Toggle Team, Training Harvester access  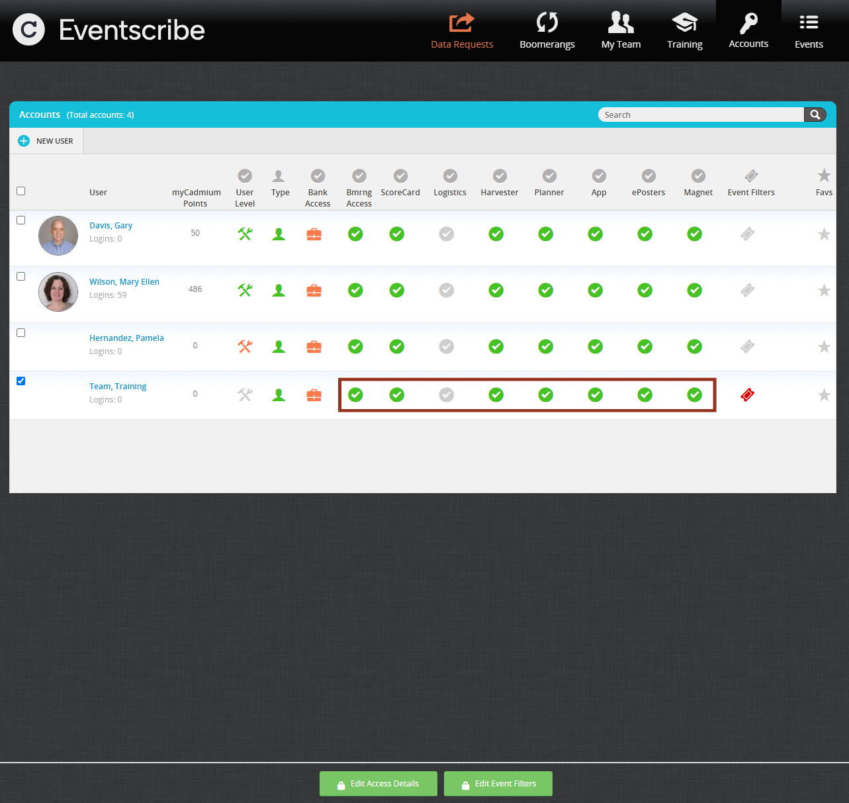point(496,395)
